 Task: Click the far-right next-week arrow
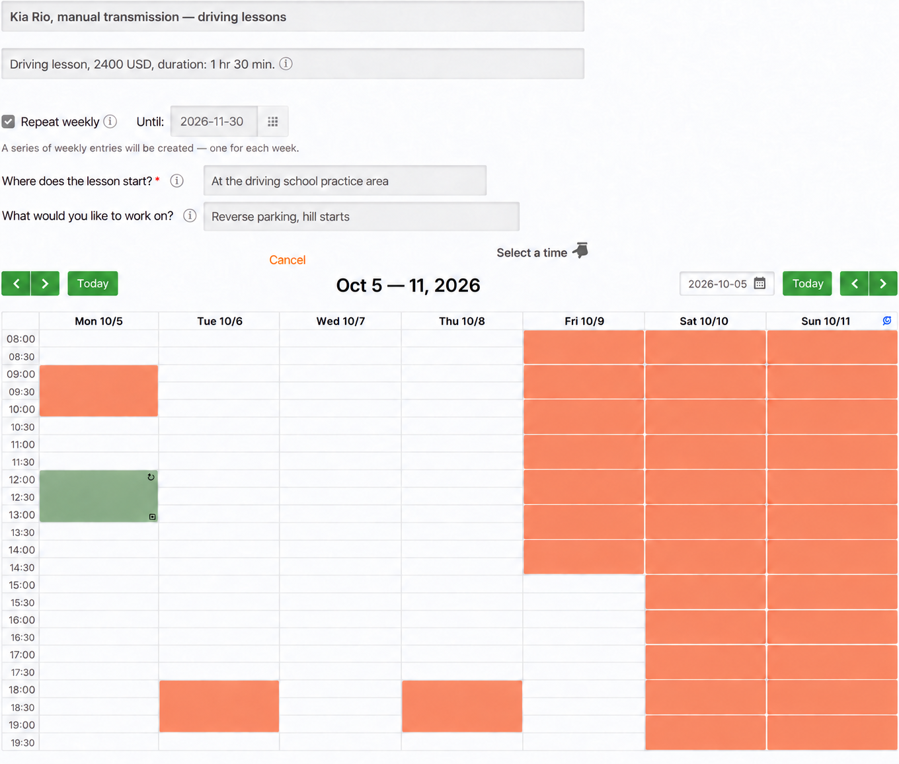coord(883,284)
